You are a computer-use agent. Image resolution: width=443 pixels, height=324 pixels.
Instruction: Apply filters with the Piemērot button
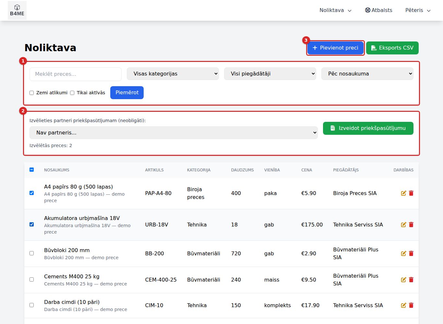[127, 93]
